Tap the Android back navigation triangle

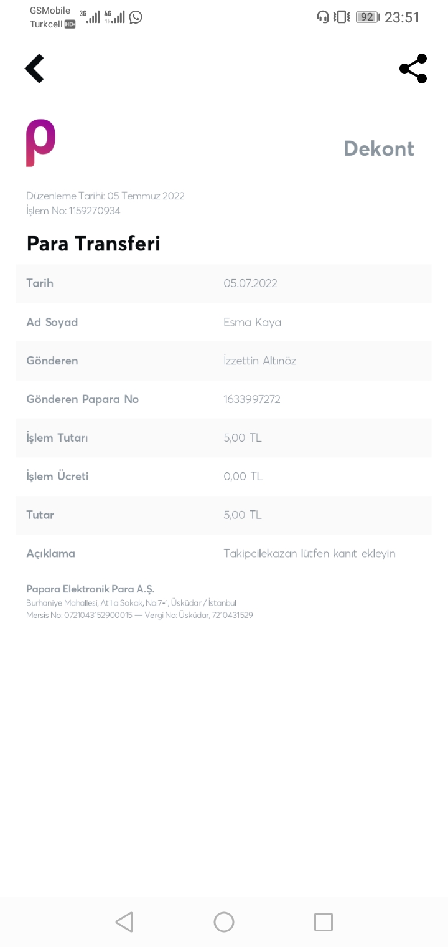pos(124,921)
